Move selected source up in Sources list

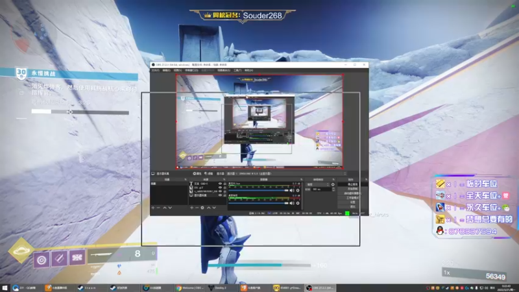(209, 208)
